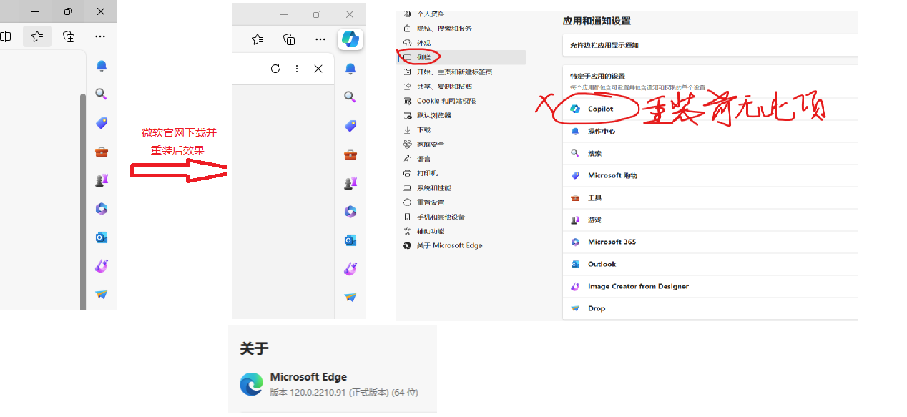This screenshot has height=417, width=907.
Task: Open the sidebar search magnifier
Action: click(x=350, y=97)
